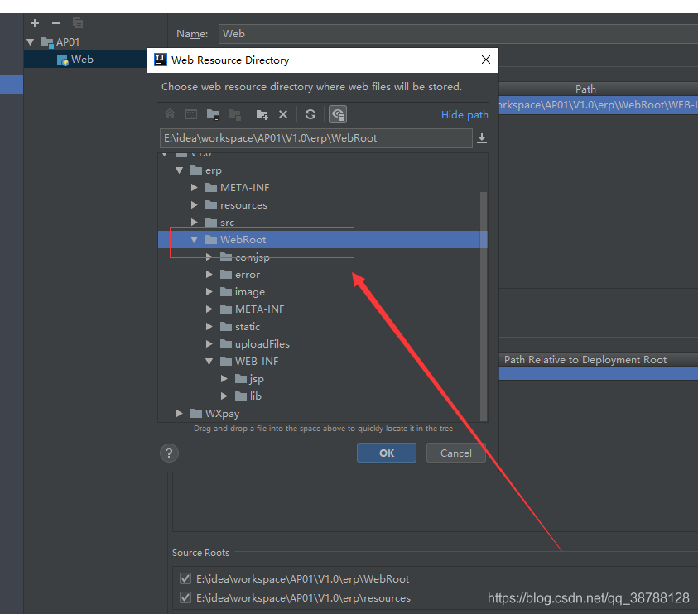Expand the lib folder
This screenshot has height=614, width=698.
coord(224,396)
